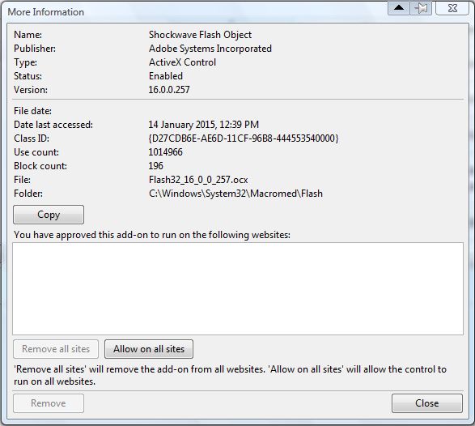The image size is (475, 426).
Task: Click Allow on all sites button
Action: [x=149, y=349]
